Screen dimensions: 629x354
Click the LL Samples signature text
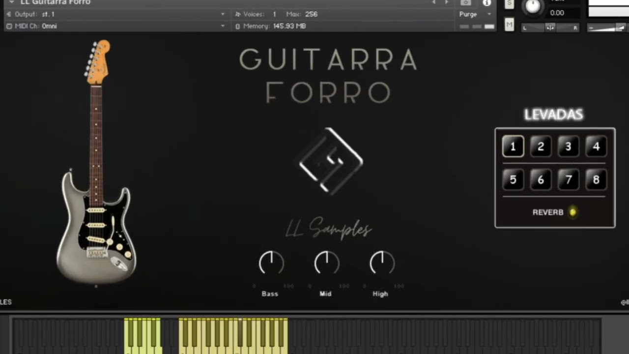click(328, 229)
